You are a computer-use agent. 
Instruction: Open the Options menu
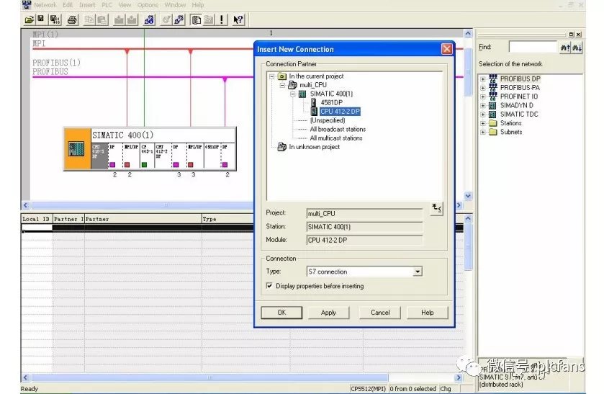[148, 5]
